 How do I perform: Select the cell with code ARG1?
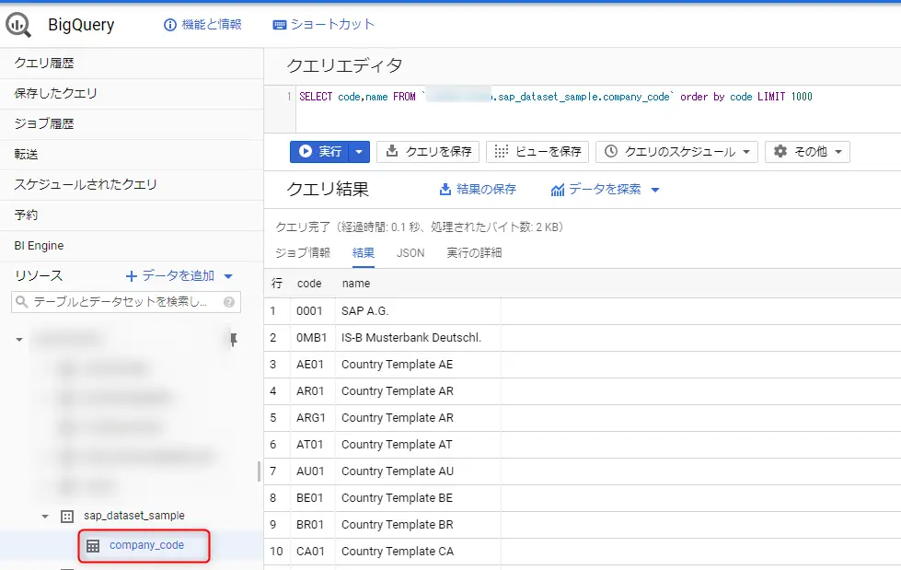pyautogui.click(x=313, y=418)
